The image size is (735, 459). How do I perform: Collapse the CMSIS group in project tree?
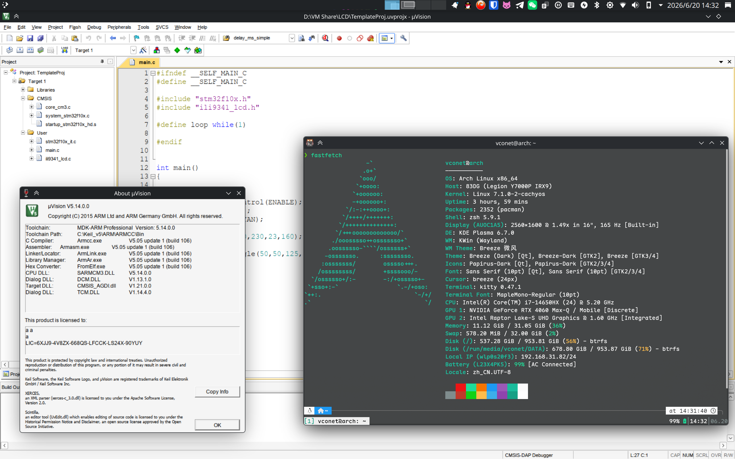23,98
